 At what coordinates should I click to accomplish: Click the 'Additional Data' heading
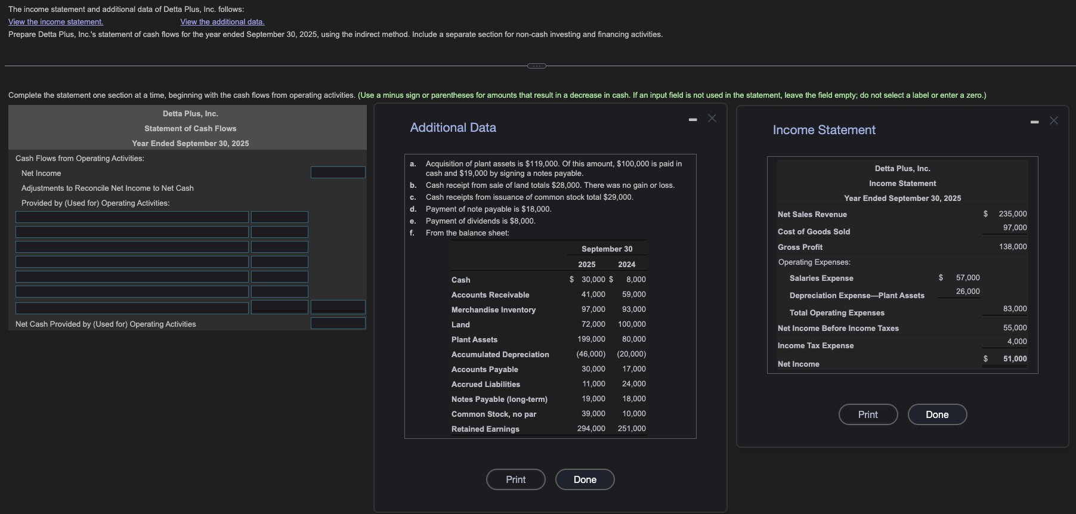click(453, 128)
